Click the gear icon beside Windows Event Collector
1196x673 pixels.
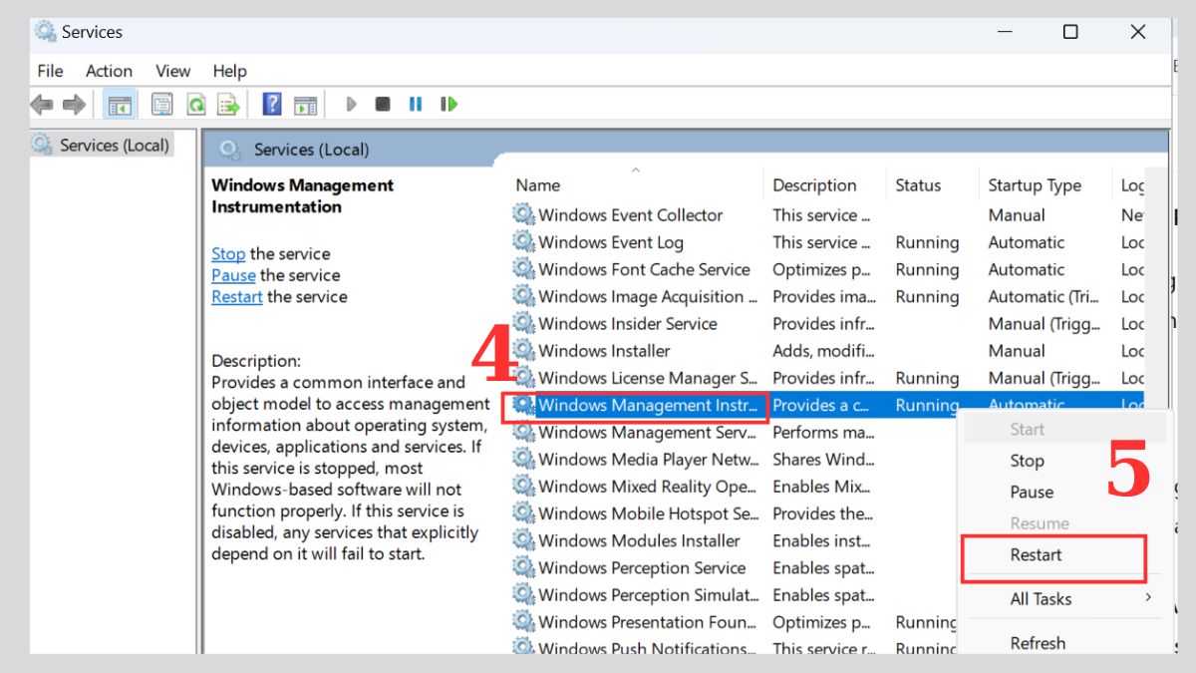click(x=523, y=214)
